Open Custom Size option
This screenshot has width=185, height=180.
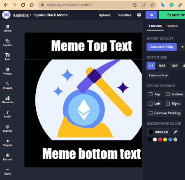(158, 75)
